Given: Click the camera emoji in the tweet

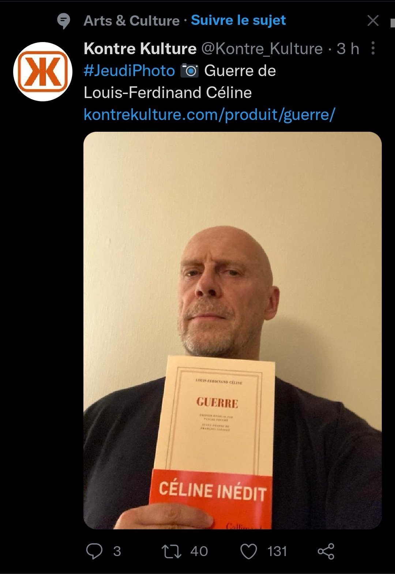Looking at the screenshot, I should pos(189,71).
